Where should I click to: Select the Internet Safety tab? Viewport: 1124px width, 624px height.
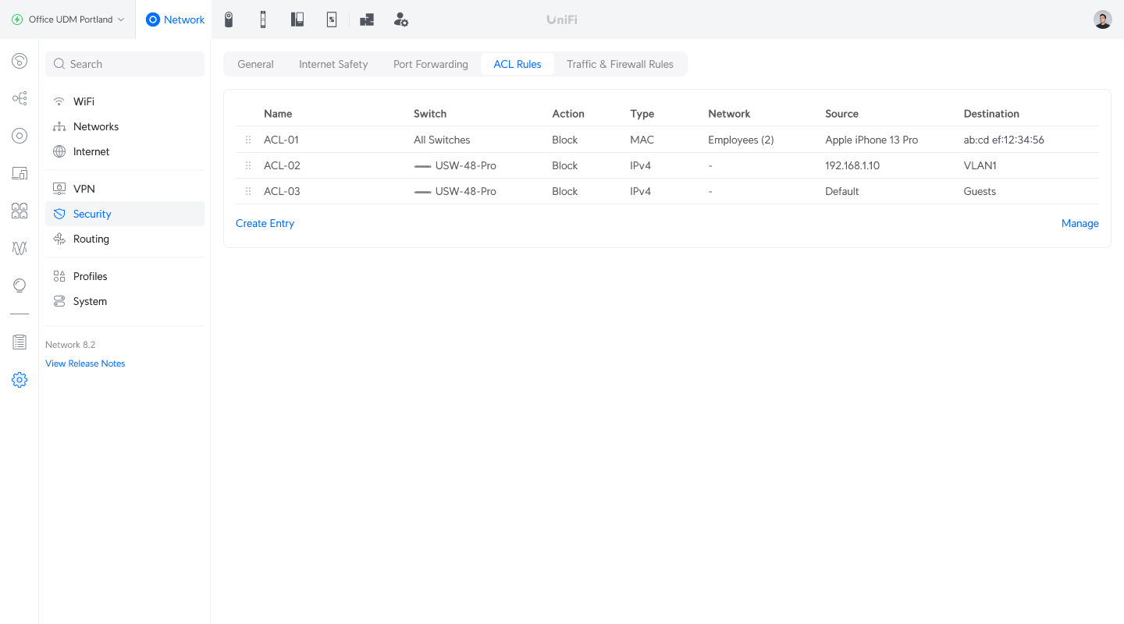point(333,64)
